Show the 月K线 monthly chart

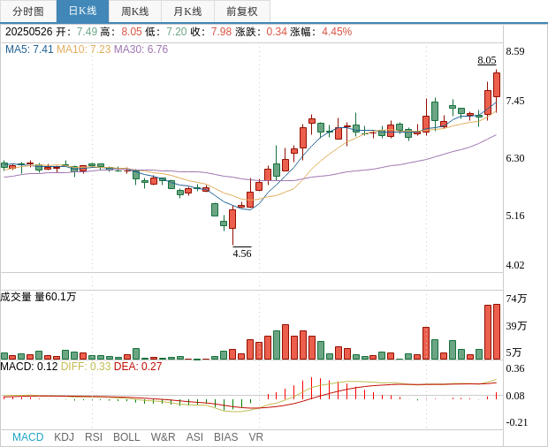[187, 11]
